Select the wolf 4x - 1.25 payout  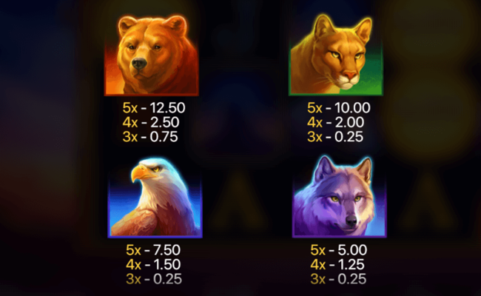point(337,264)
